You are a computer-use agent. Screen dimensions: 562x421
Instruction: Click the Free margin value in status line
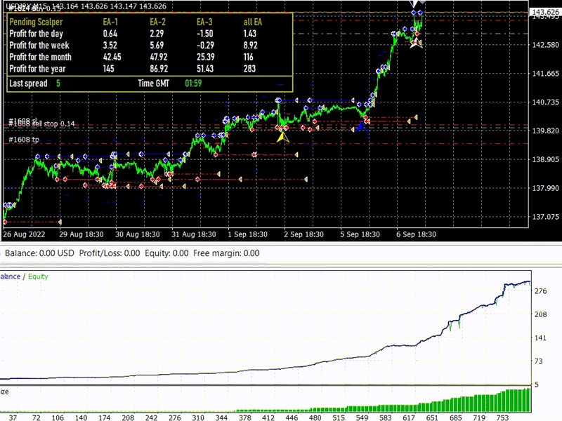click(x=251, y=253)
